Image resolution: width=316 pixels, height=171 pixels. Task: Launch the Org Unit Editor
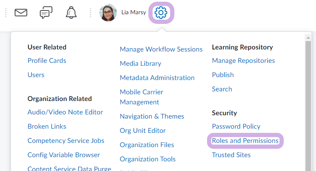pyautogui.click(x=142, y=131)
